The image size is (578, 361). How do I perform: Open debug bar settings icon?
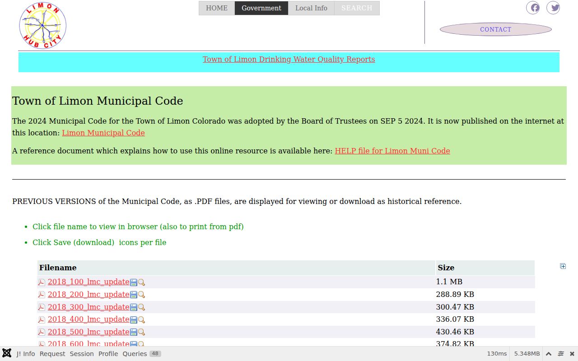click(561, 354)
